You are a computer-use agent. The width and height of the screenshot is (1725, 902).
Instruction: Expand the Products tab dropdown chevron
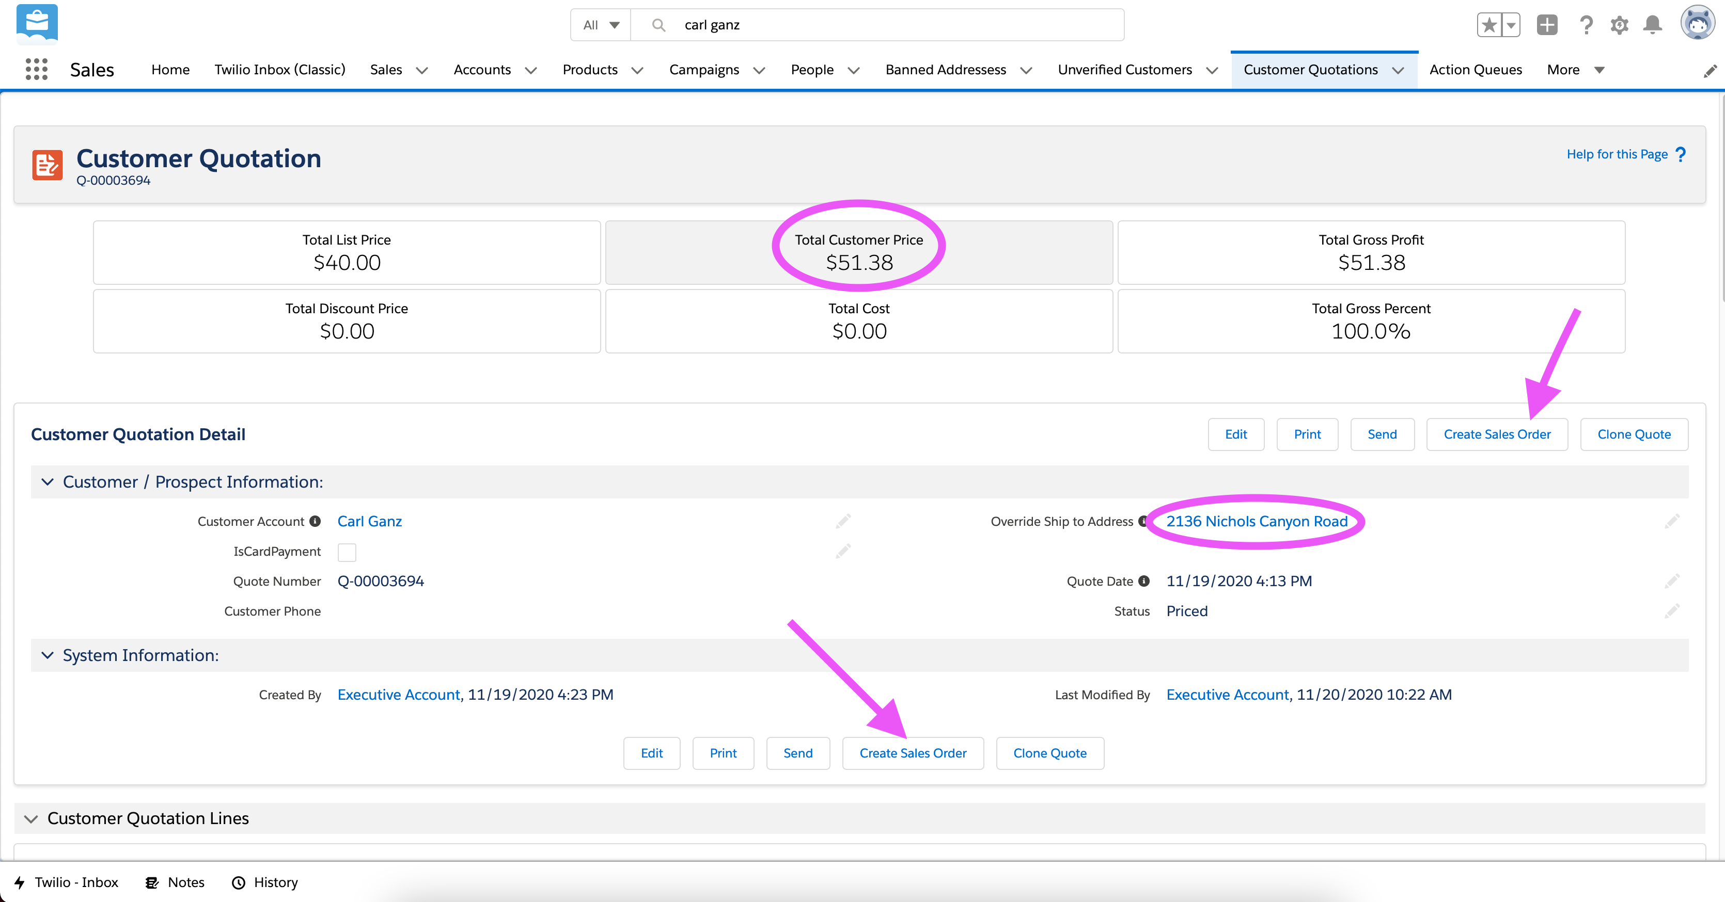(637, 70)
